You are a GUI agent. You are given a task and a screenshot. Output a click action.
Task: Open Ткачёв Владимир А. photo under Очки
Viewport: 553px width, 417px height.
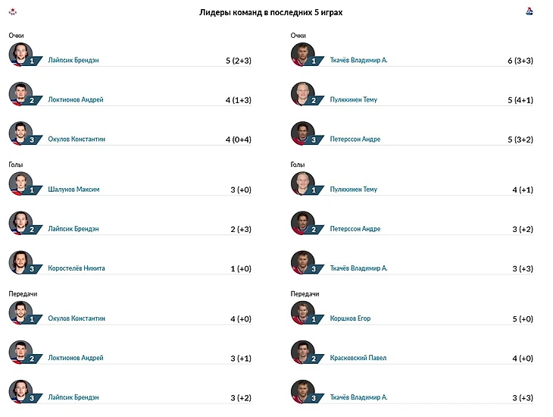[x=302, y=55]
